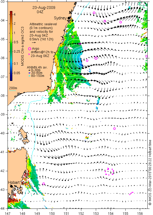This screenshot has width=153, height=215.
Task: Click the Hobart city dot marker
Action: [11, 186]
